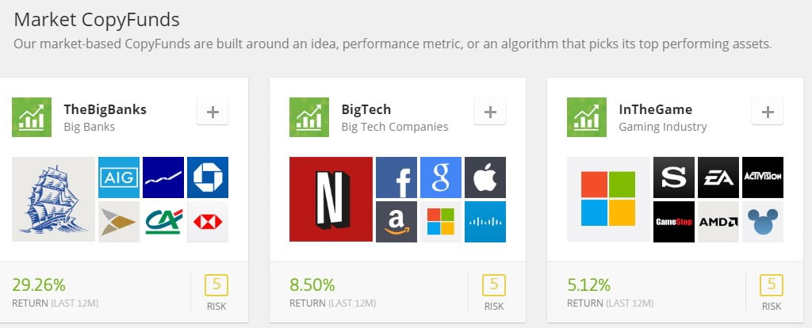Click the AIG logo tile

119,177
